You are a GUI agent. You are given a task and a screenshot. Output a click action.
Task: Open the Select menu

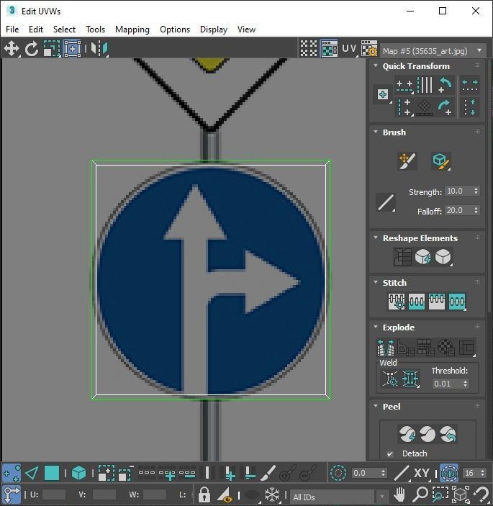(64, 30)
